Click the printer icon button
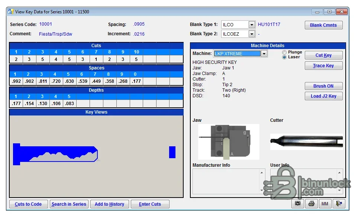The width and height of the screenshot is (355, 215). (311, 204)
